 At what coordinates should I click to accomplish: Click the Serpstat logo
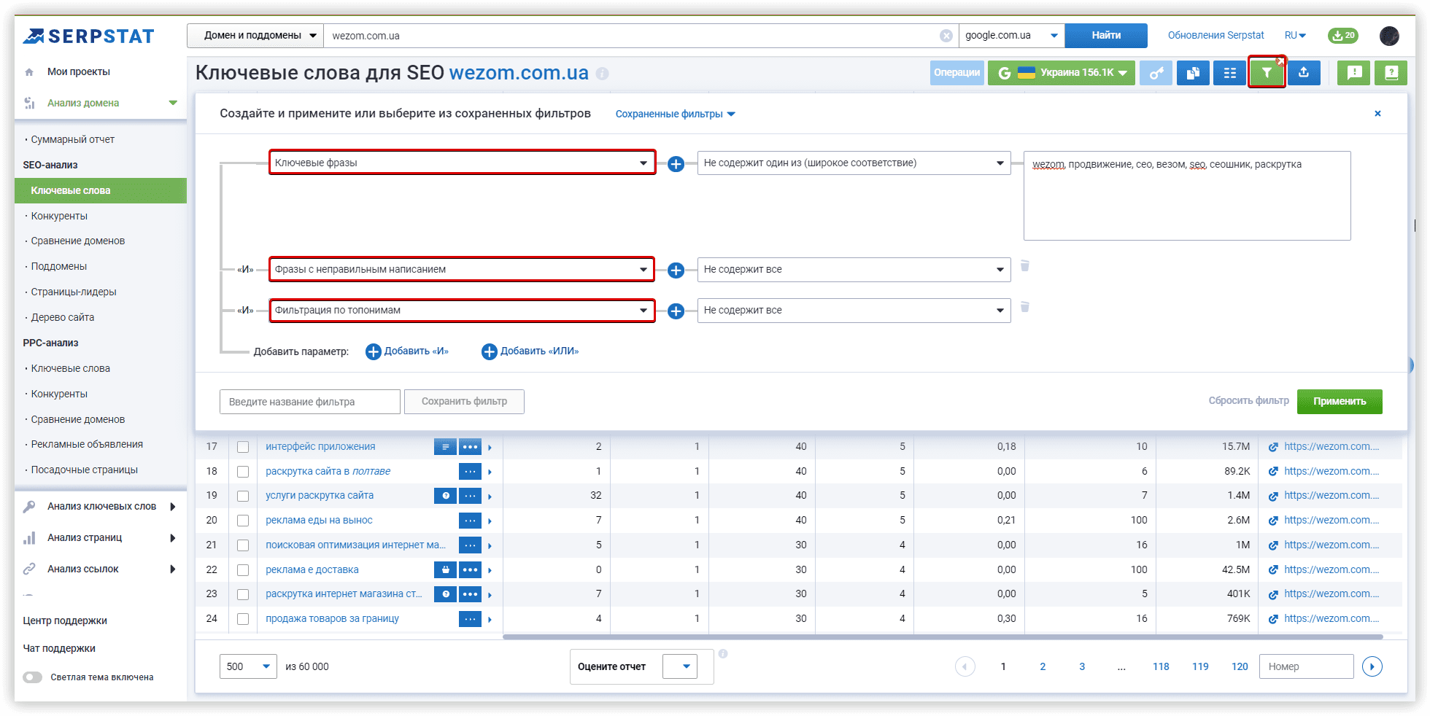(88, 36)
